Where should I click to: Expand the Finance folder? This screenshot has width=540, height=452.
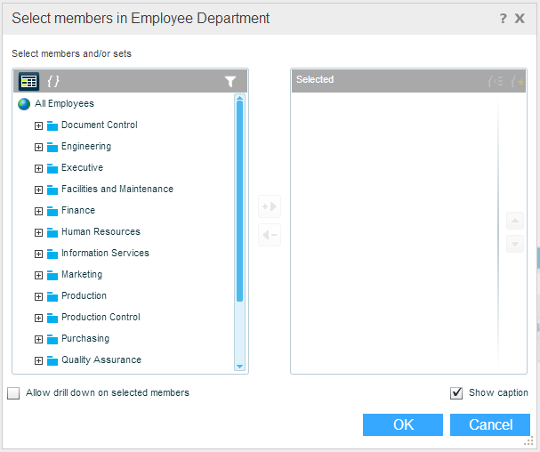pyautogui.click(x=38, y=211)
